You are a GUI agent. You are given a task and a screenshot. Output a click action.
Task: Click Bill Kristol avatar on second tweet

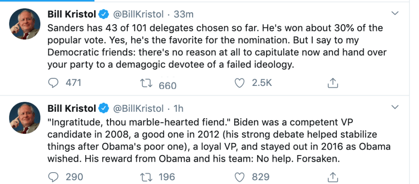(25, 118)
